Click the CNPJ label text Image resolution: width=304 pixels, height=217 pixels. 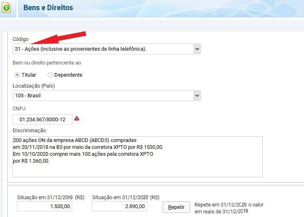click(19, 109)
